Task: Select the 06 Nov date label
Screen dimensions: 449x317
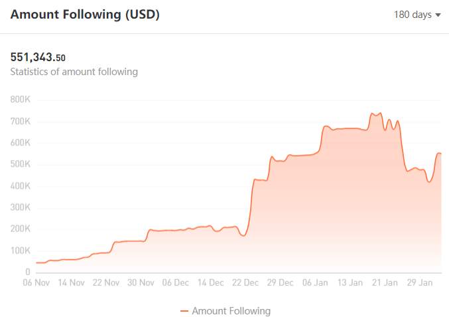Action: click(x=36, y=282)
